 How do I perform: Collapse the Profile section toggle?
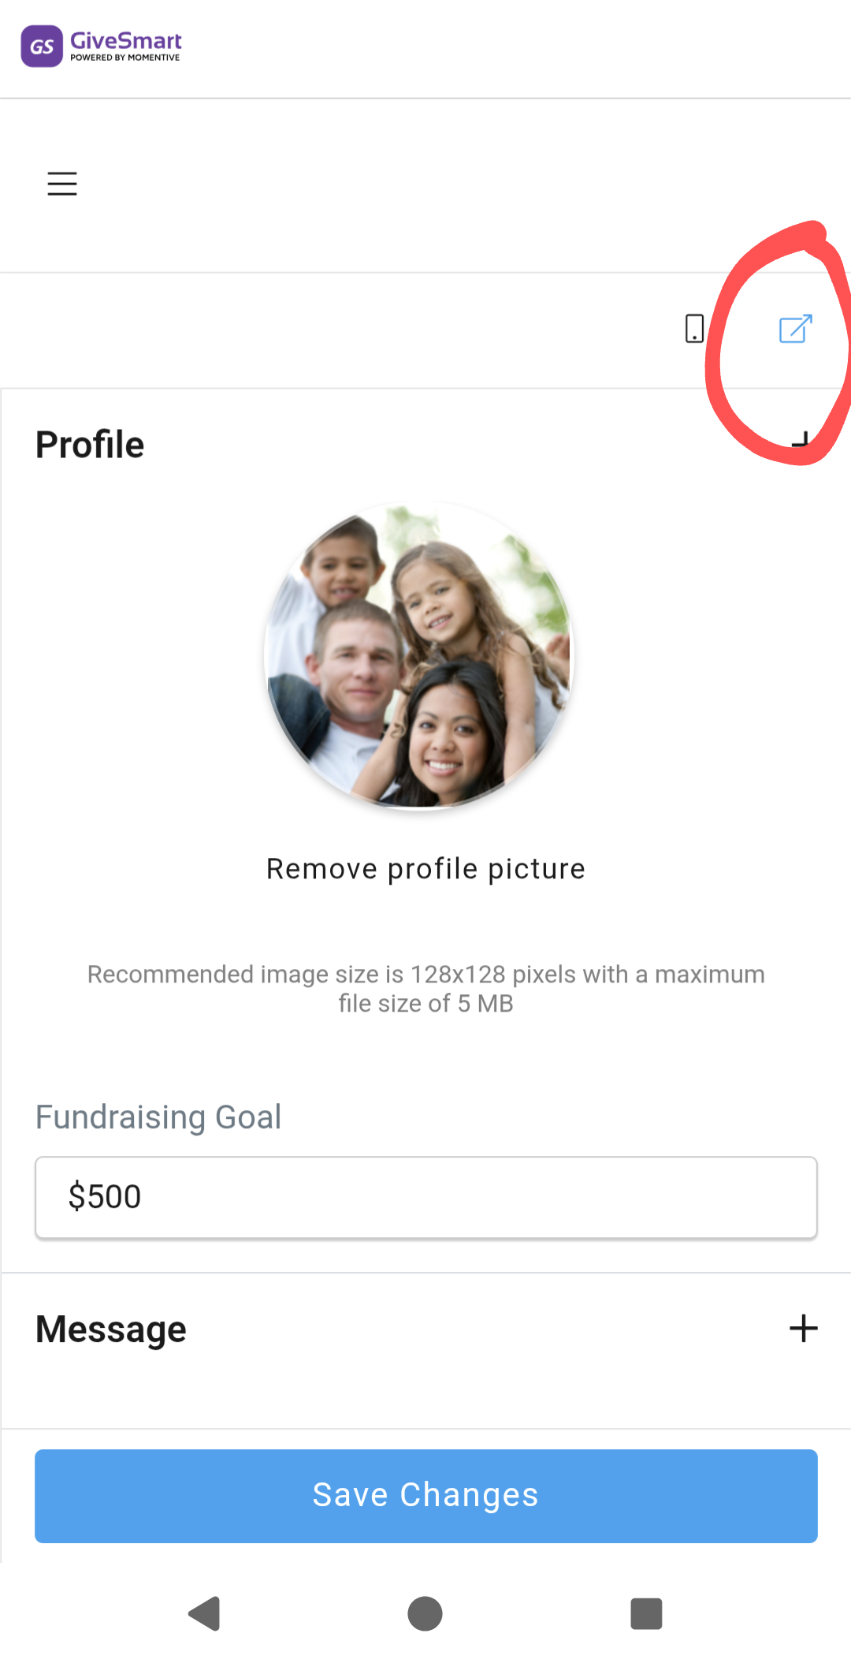coord(801,442)
